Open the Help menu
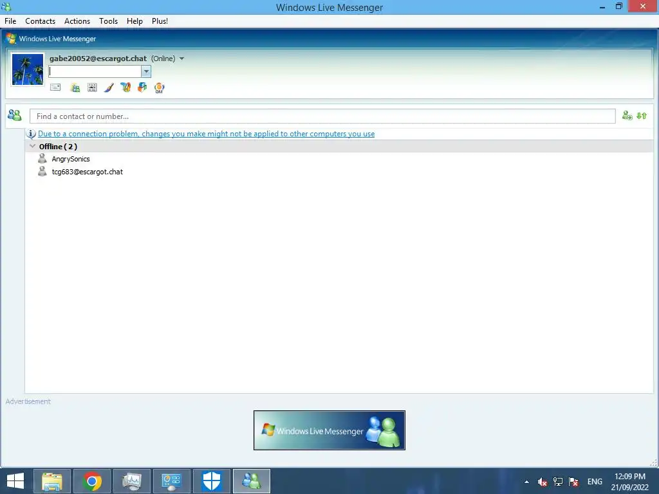Viewport: 659px width, 494px height. 135,21
